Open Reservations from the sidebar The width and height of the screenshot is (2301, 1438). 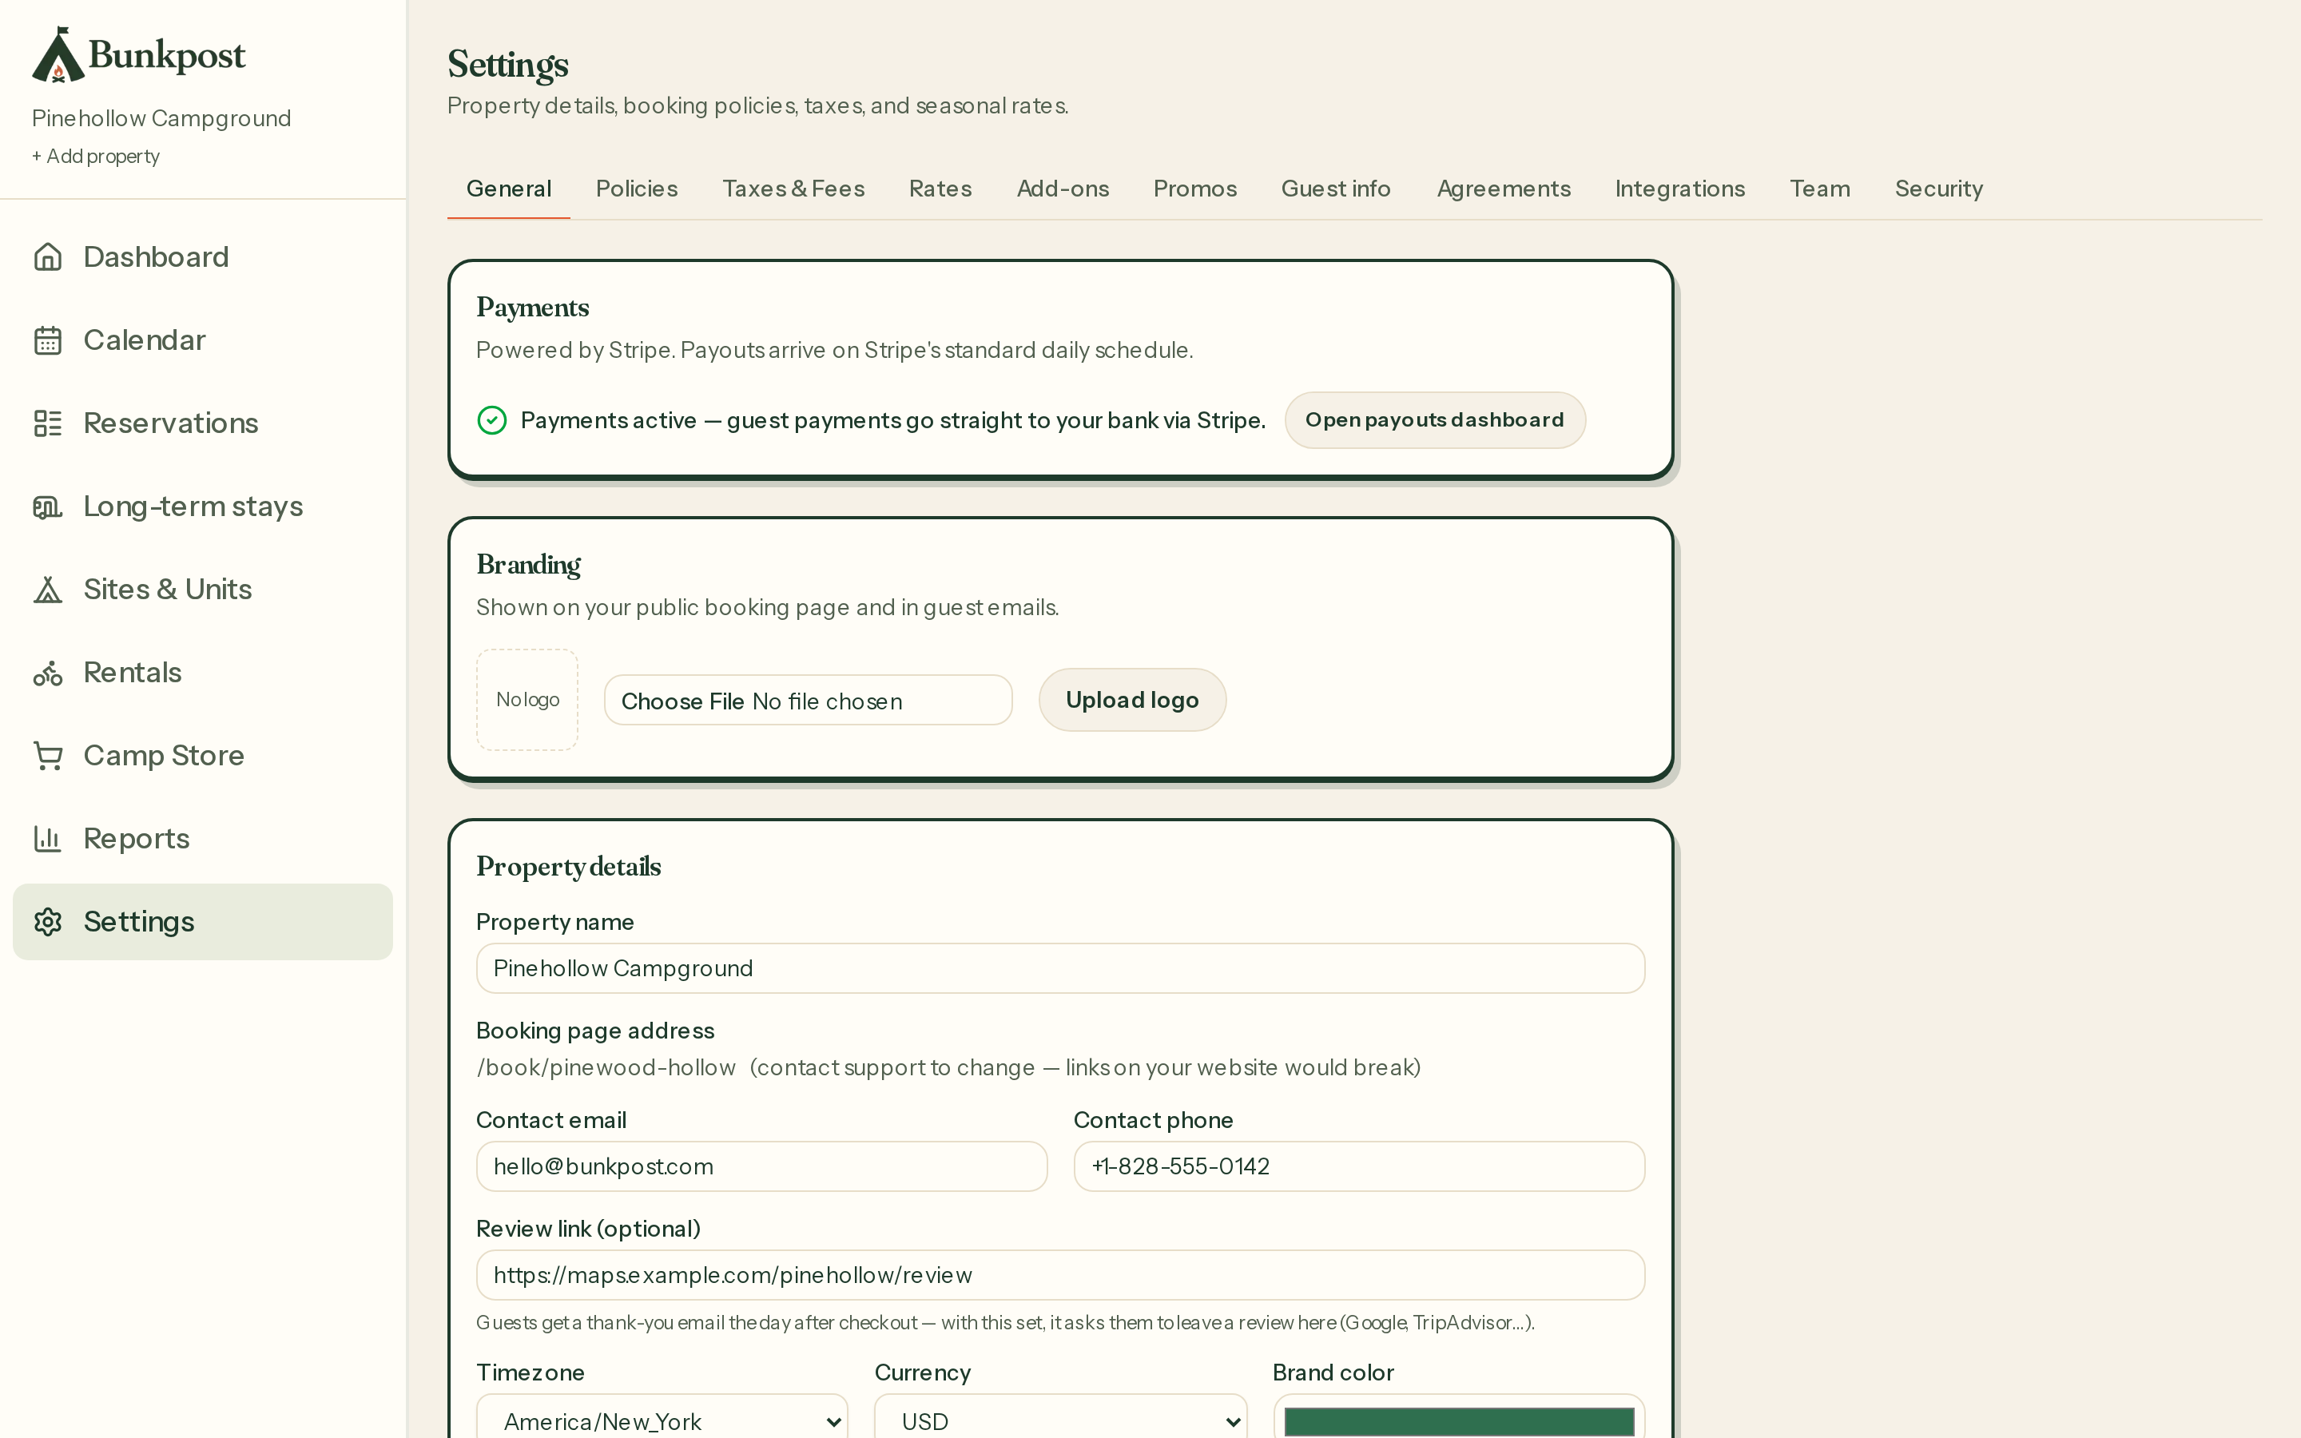click(x=202, y=423)
